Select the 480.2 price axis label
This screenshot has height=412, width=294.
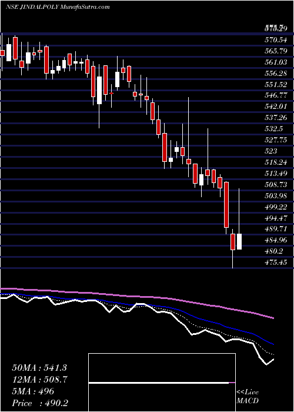(274, 251)
